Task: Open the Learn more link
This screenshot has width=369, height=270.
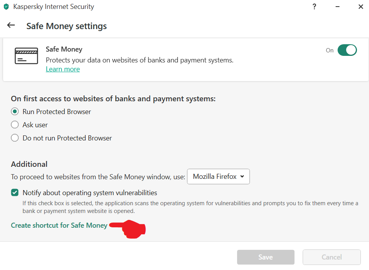Action: pos(62,69)
